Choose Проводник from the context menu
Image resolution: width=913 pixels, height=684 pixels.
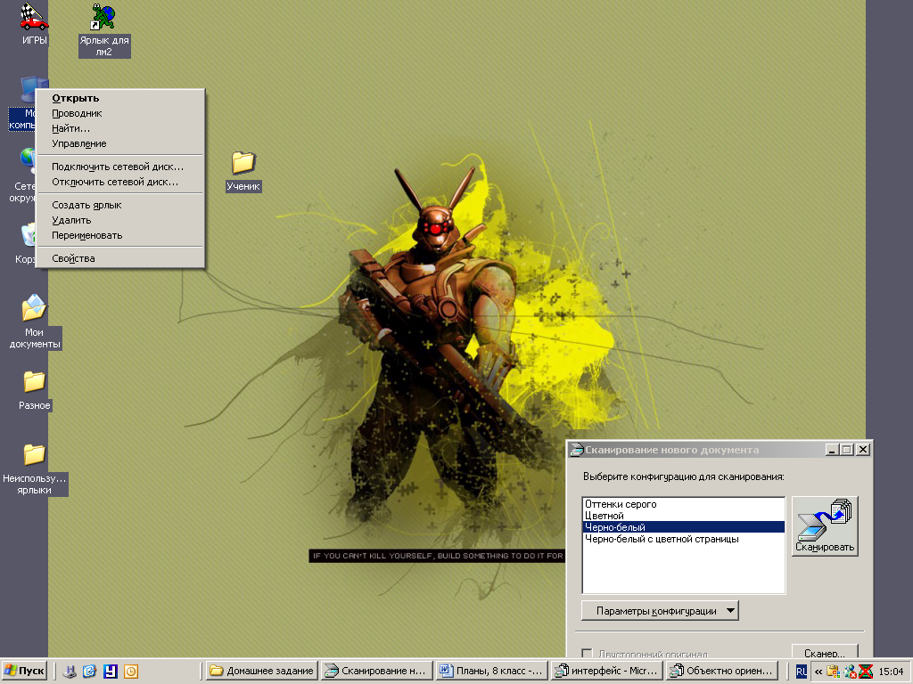(x=77, y=113)
